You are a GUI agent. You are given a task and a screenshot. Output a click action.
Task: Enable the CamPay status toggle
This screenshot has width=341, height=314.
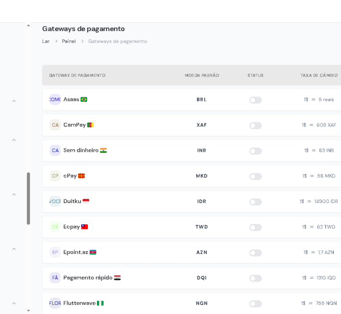[x=256, y=126]
